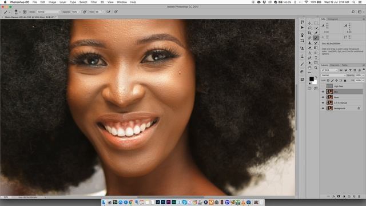Select the Horizontal Type tool
This screenshot has height=206, width=366.
[316, 58]
